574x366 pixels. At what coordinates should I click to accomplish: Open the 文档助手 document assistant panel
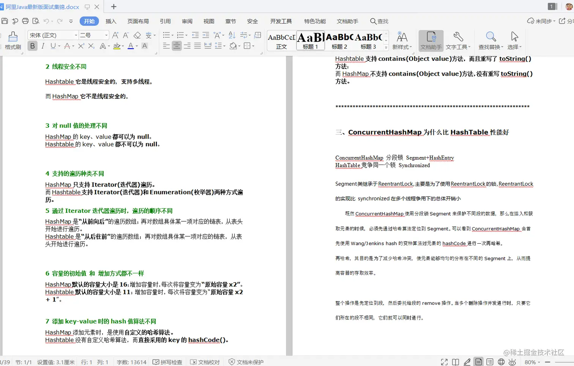(x=431, y=41)
